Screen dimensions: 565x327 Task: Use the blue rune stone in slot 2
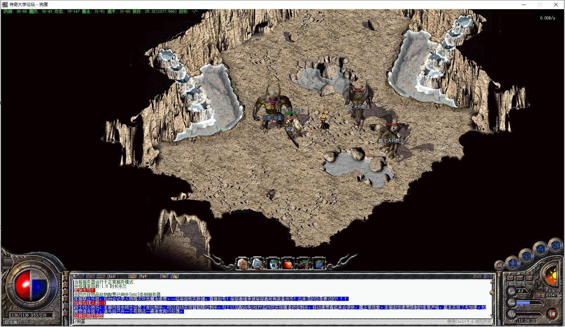click(258, 264)
